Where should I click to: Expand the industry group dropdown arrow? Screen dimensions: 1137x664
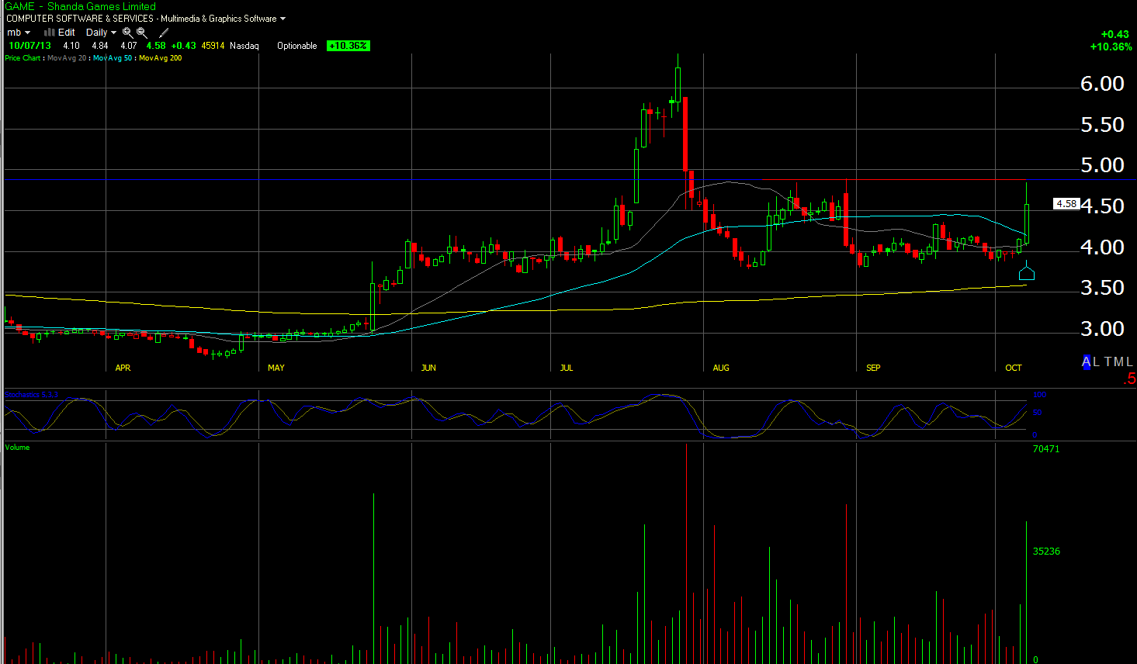(283, 19)
